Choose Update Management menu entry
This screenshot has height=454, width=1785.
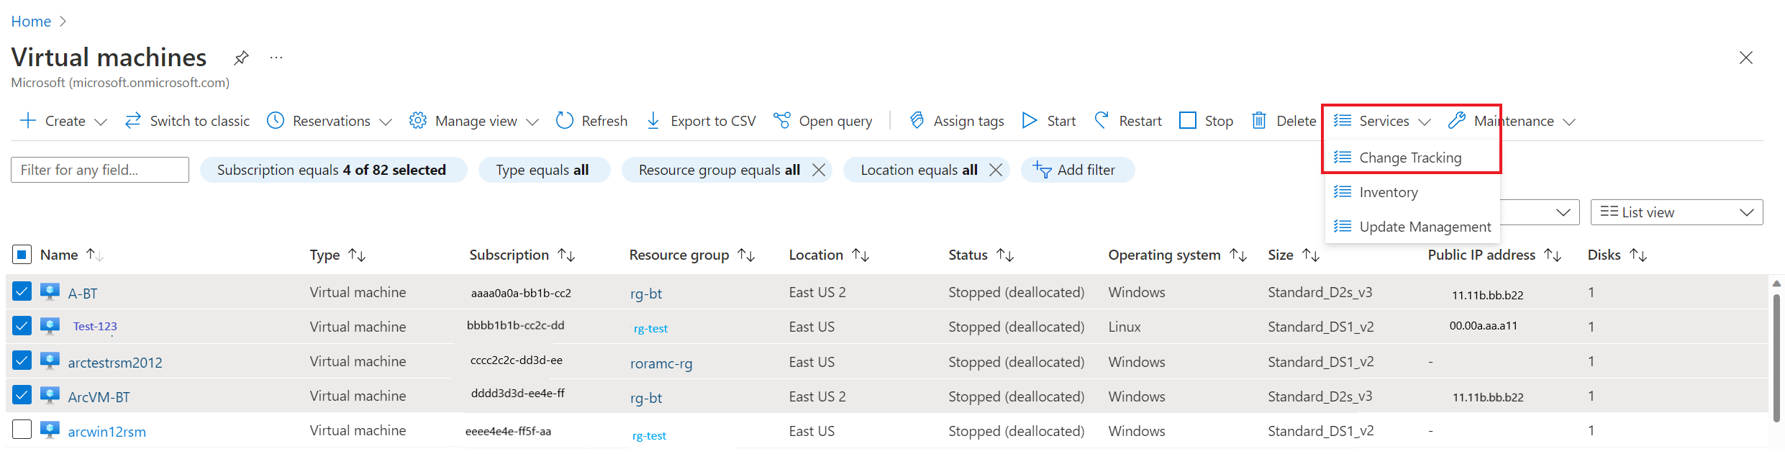[x=1425, y=227]
